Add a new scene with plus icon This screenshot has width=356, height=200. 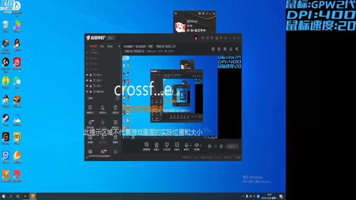pos(119,46)
